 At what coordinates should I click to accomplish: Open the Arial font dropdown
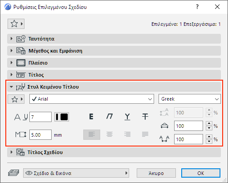(92, 99)
